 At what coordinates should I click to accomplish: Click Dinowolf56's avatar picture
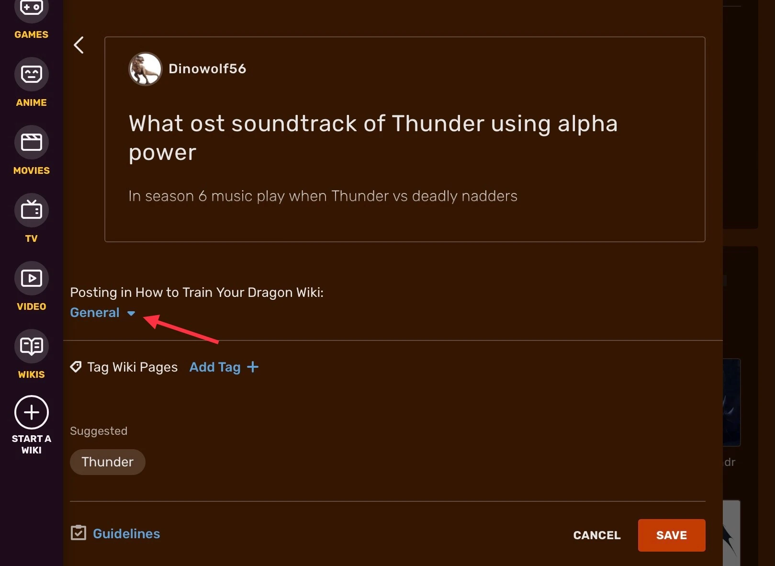[x=146, y=69]
